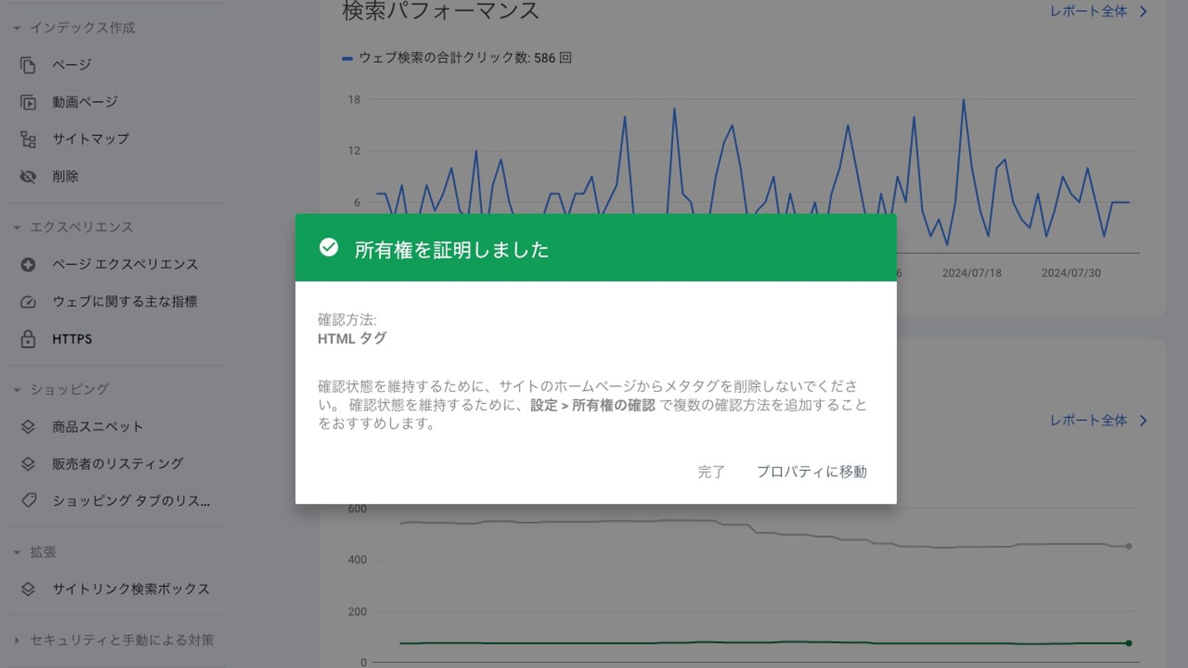Click the 2024/07/18 date label on the chart
Image resolution: width=1188 pixels, height=668 pixels.
click(x=972, y=273)
